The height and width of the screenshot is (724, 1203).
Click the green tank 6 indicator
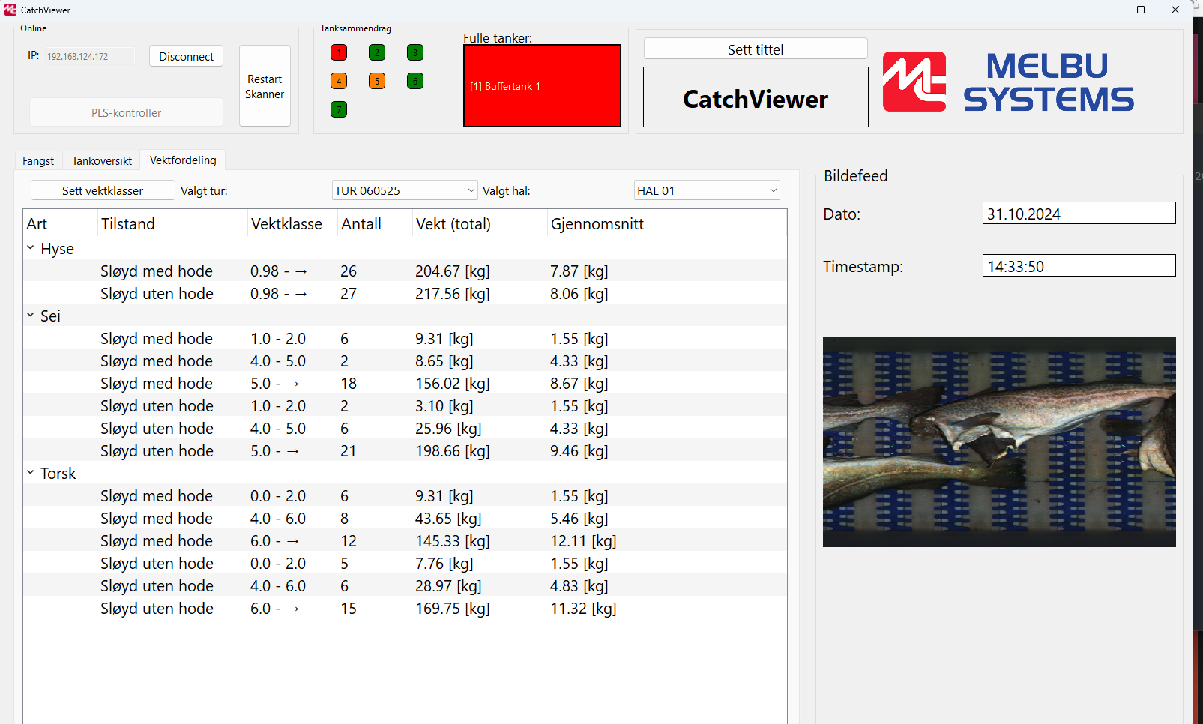pos(415,81)
